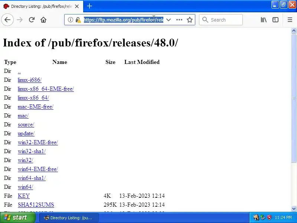This screenshot has height=223, width=297.
Task: Open the address bar history dropdown
Action: click(169, 20)
